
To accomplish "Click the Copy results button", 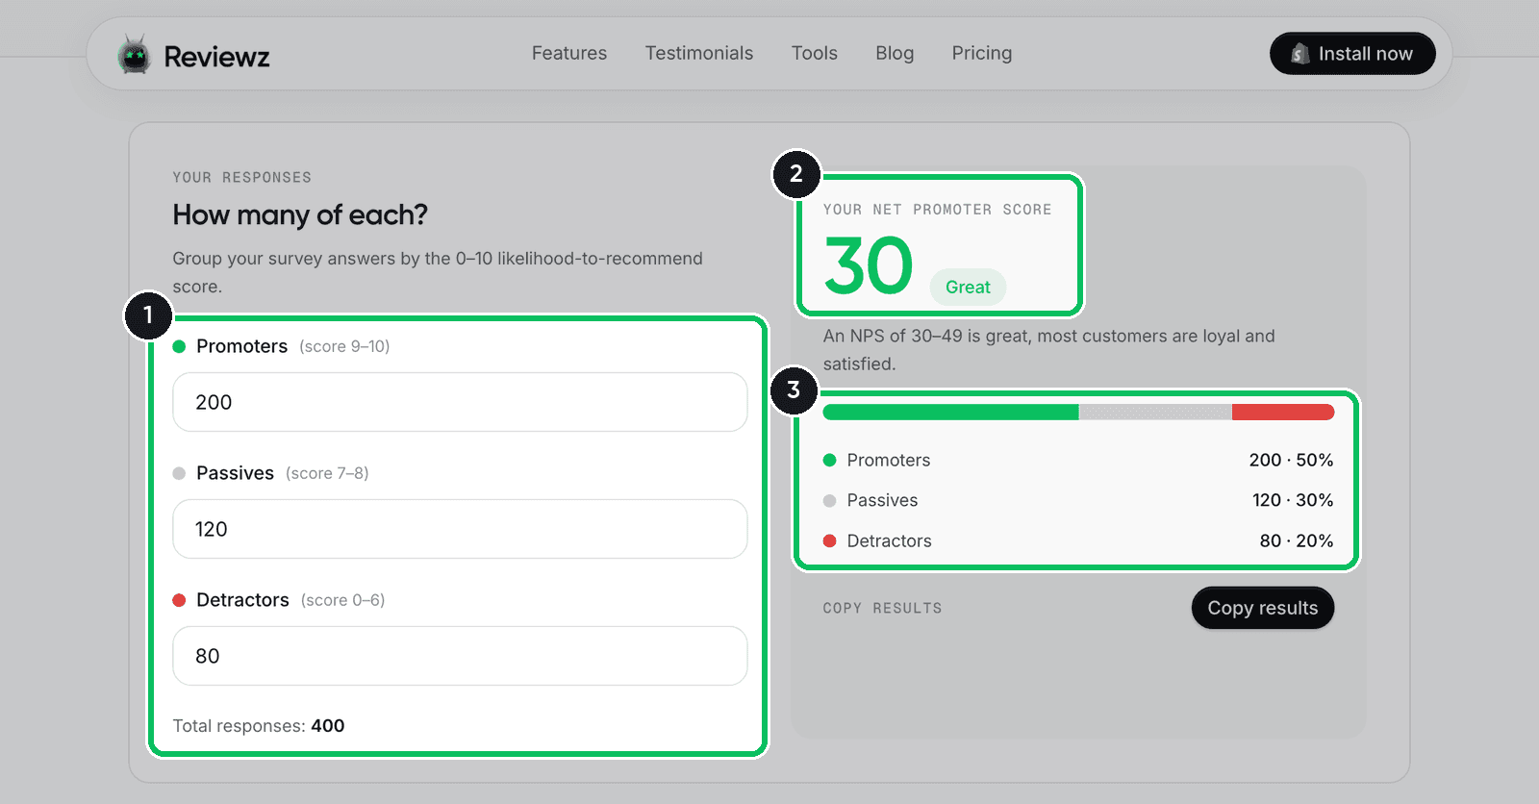I will click(1263, 608).
